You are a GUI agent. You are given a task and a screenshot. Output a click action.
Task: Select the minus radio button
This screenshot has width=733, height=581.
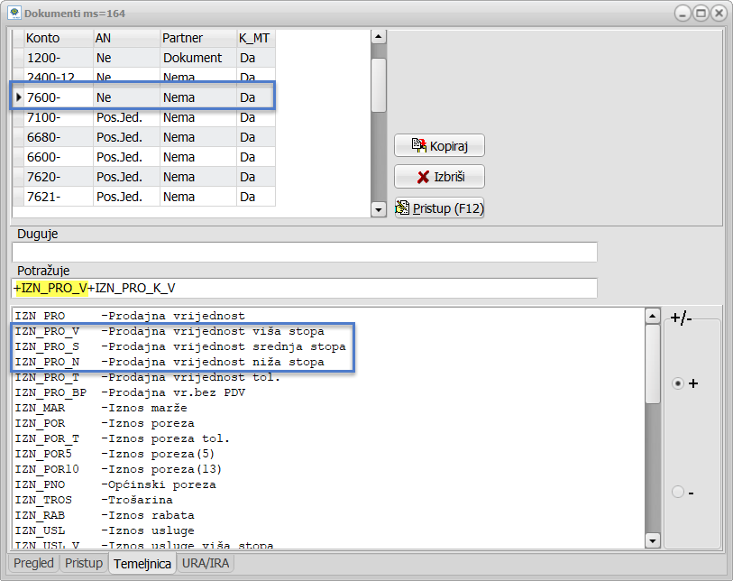click(x=678, y=492)
